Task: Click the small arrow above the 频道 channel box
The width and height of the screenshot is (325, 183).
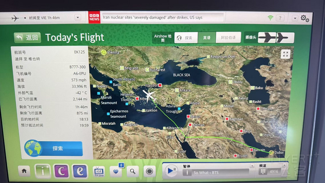Action: click(x=284, y=165)
